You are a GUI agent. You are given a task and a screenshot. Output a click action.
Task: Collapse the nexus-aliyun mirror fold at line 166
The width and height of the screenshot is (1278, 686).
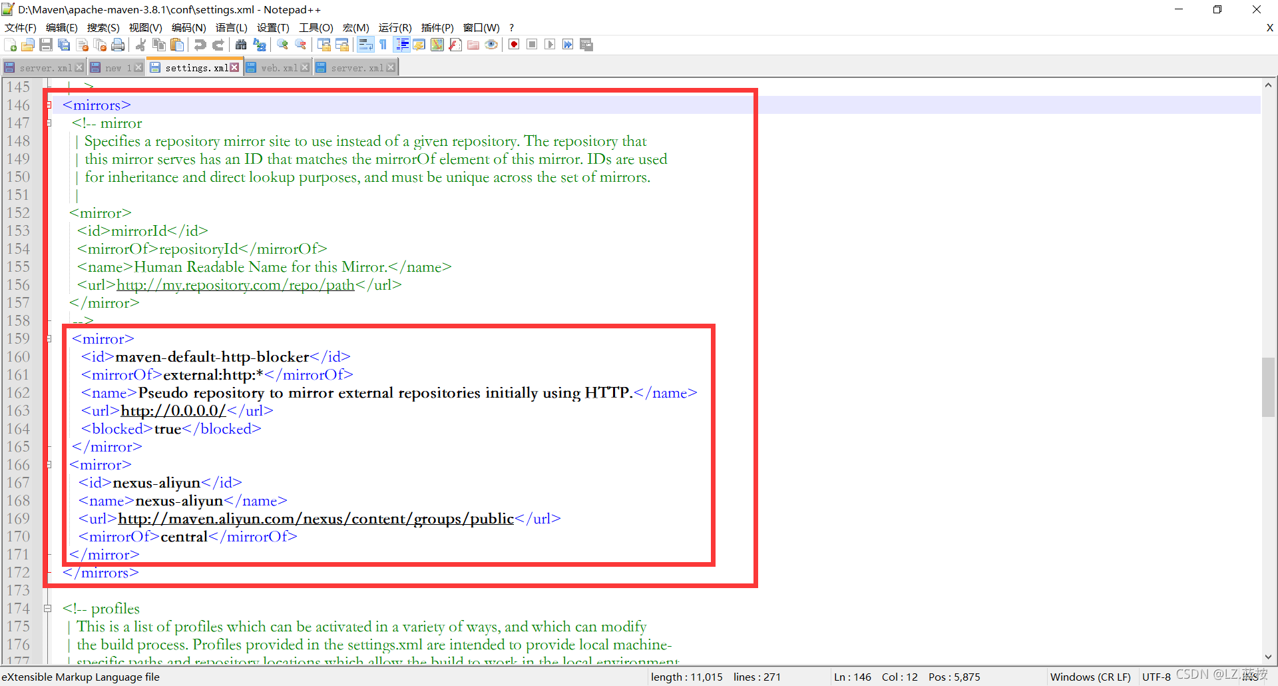point(48,465)
